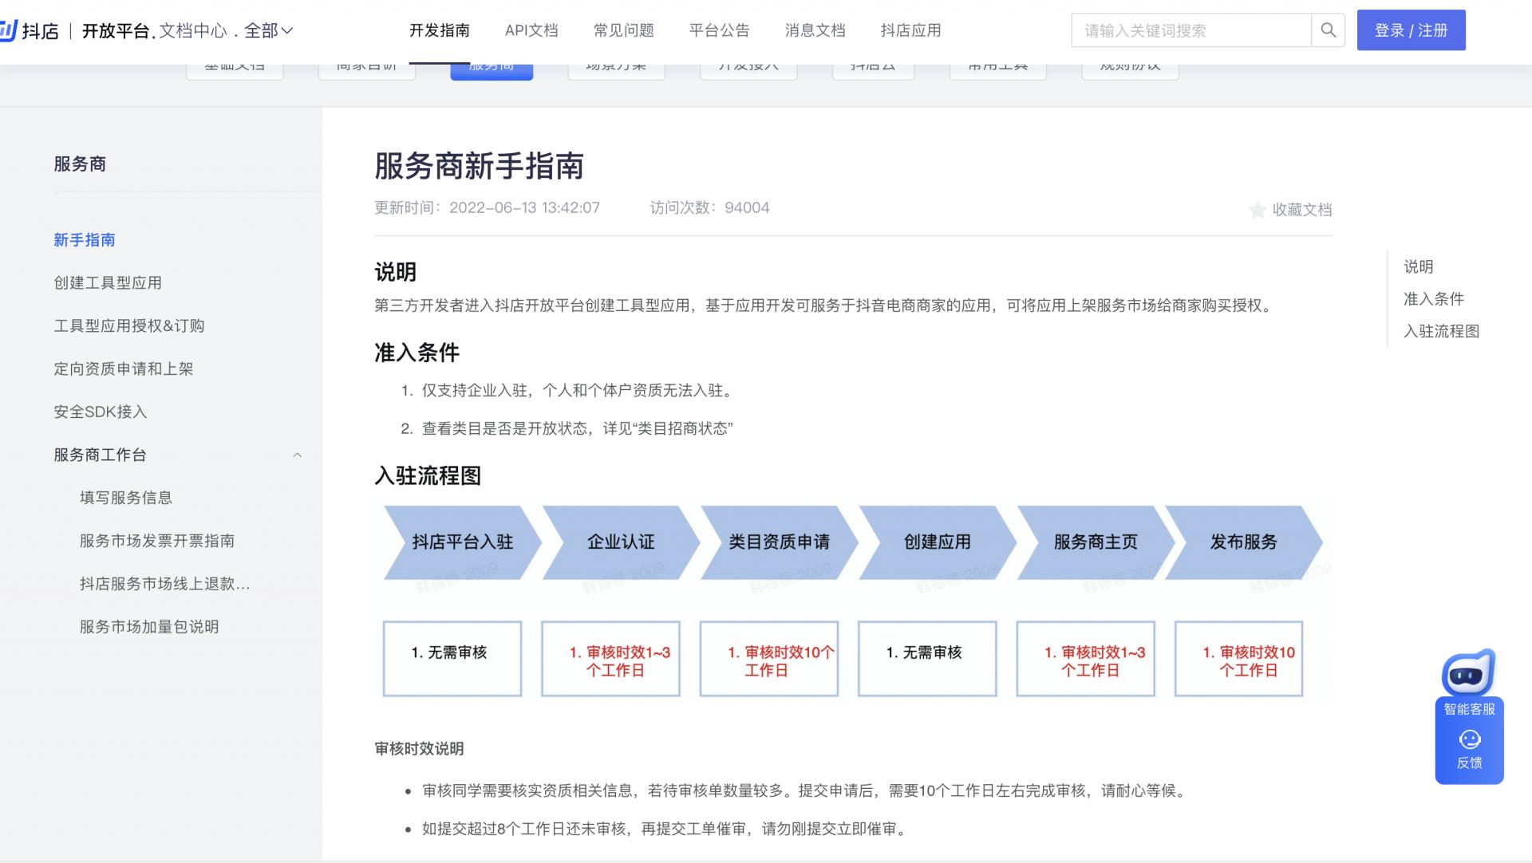
Task: Open the 全部 document center dropdown
Action: coord(269,30)
